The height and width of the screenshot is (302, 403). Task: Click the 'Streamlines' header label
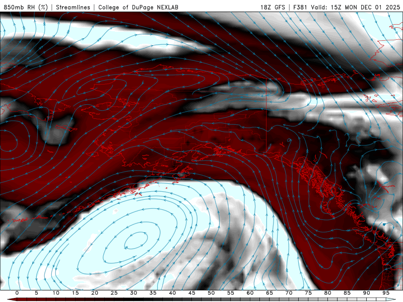(73, 7)
